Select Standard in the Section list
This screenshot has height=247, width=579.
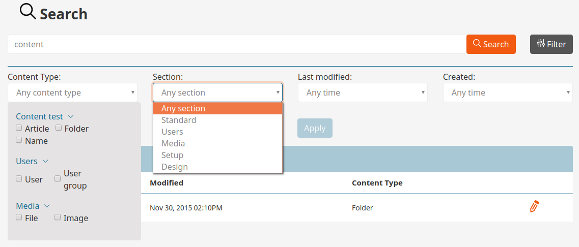coord(179,120)
